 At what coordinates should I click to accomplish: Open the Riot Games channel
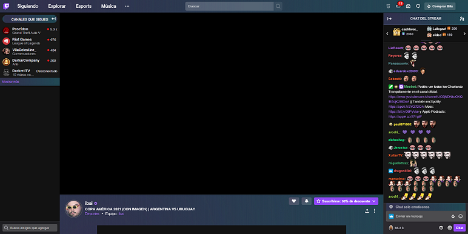(30, 41)
